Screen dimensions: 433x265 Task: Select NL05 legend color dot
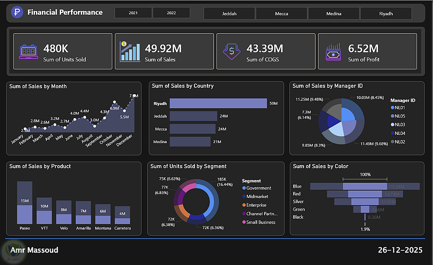click(x=392, y=116)
